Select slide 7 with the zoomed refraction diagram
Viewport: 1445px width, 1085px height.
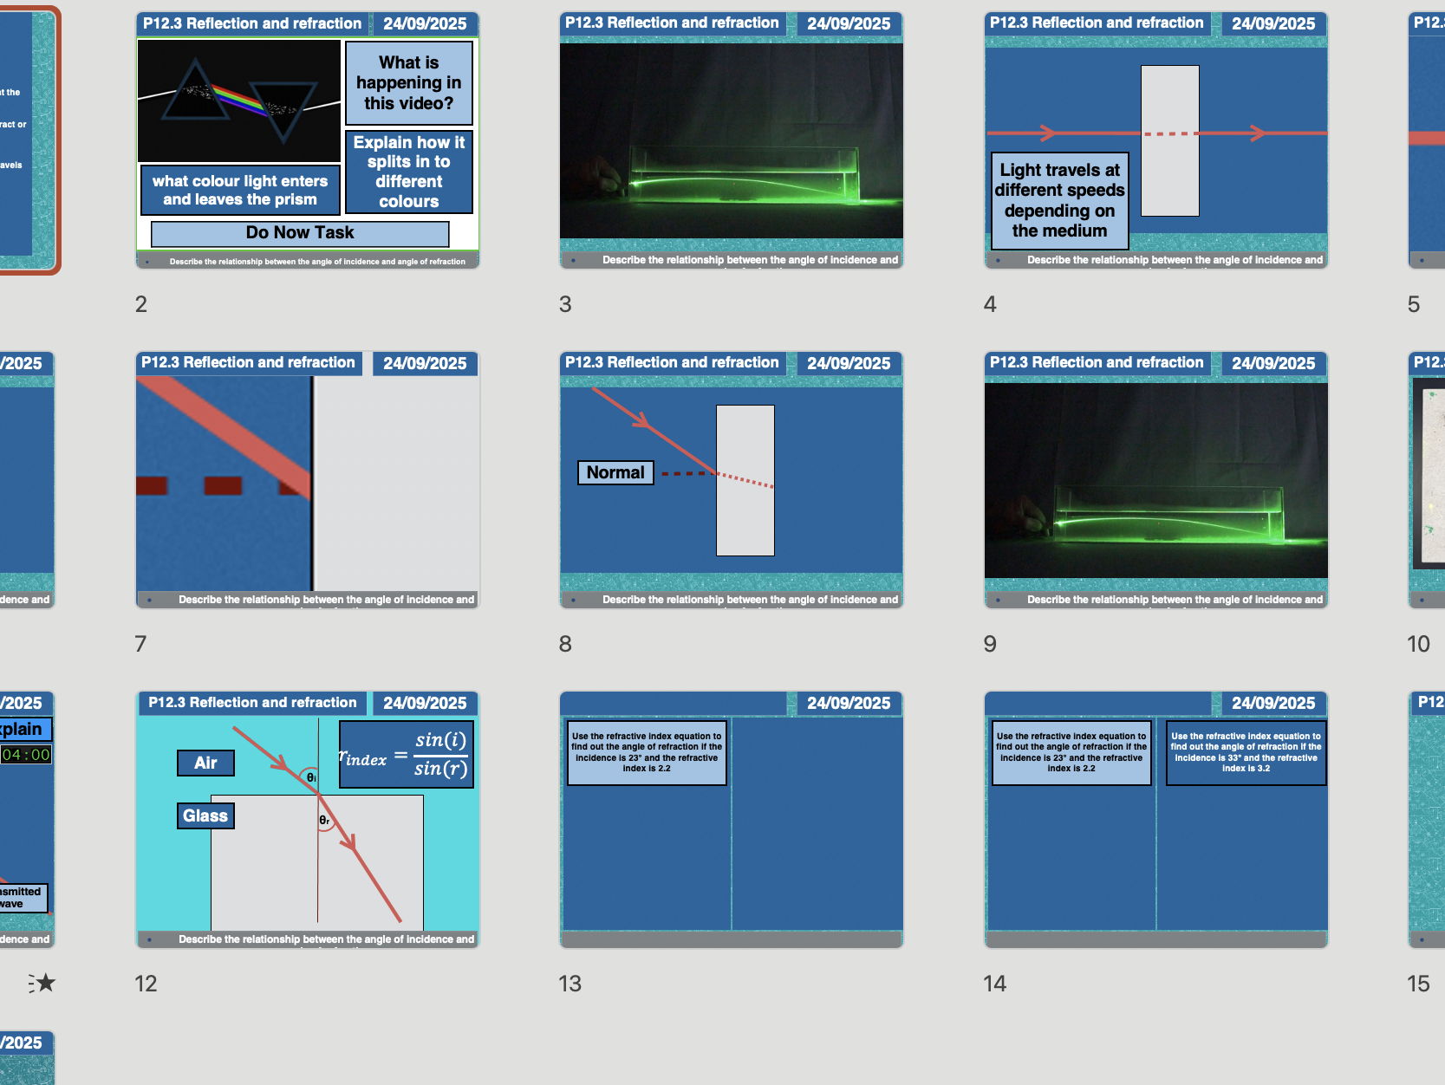307,478
